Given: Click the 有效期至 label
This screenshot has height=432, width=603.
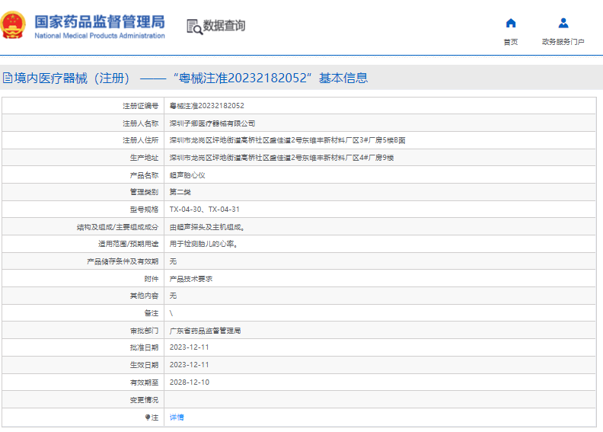Looking at the screenshot, I should click(x=144, y=382).
